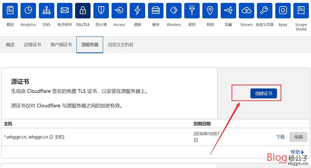Open the Access arrow icon
Screen dimensions: 311x168
point(119,10)
